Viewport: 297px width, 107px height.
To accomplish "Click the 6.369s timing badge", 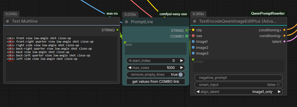I will click(198, 14).
